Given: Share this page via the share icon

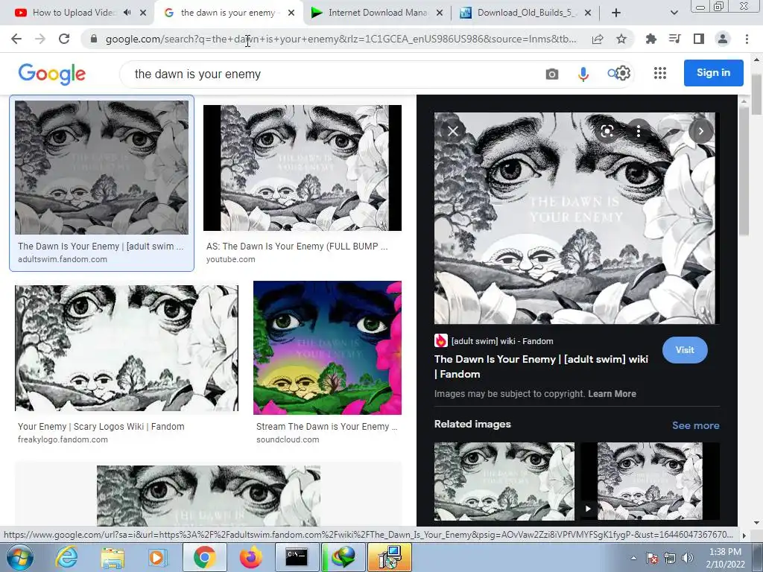Looking at the screenshot, I should click(x=598, y=39).
